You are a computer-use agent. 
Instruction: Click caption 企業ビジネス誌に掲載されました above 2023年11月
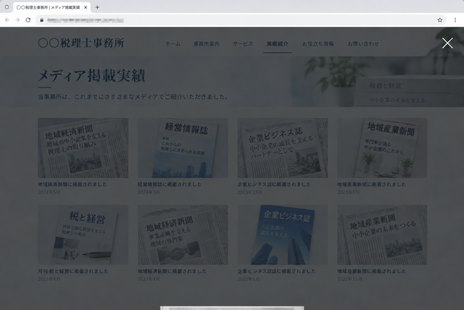click(274, 184)
